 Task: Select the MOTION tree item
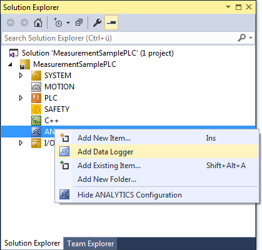click(59, 87)
